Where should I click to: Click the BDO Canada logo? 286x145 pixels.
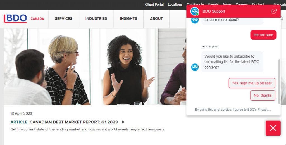click(24, 19)
